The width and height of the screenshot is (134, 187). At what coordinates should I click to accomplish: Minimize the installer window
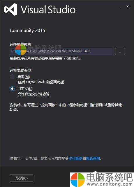point(120,7)
